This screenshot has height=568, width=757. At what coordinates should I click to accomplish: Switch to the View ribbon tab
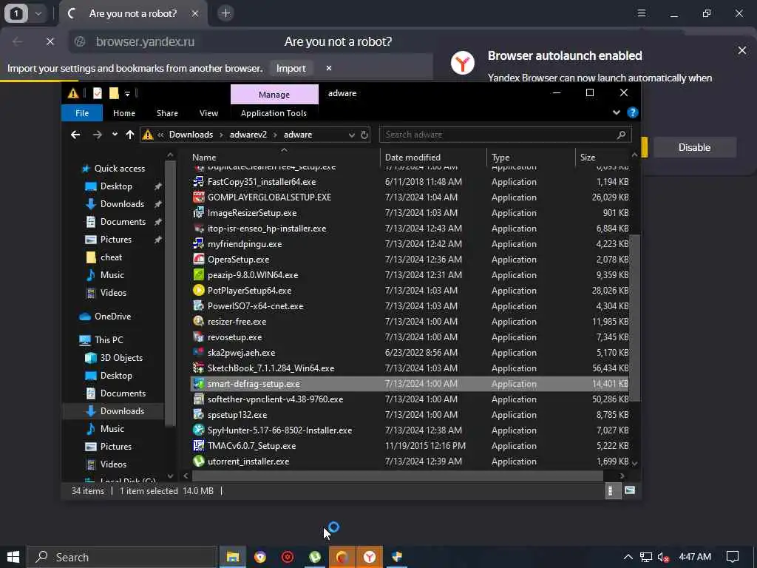point(208,113)
